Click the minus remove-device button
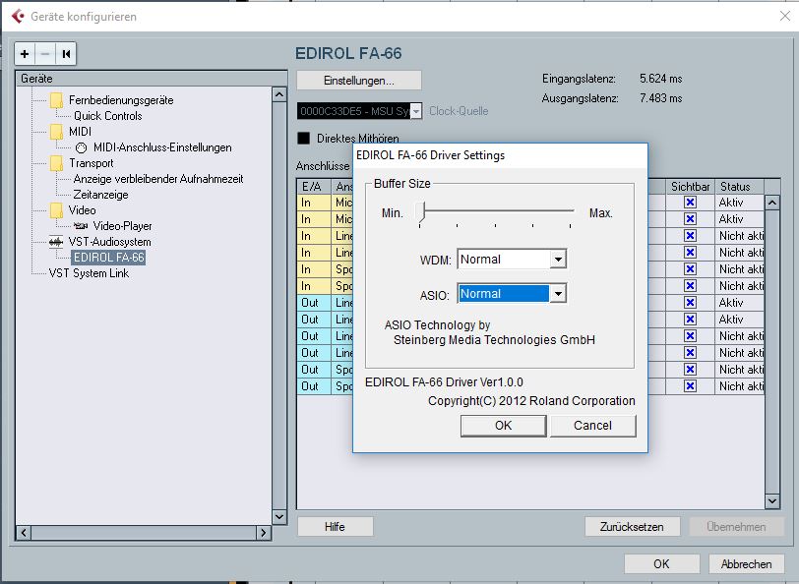 pyautogui.click(x=45, y=54)
